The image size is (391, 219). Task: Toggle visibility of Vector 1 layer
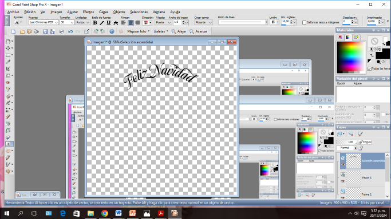pos(343,181)
